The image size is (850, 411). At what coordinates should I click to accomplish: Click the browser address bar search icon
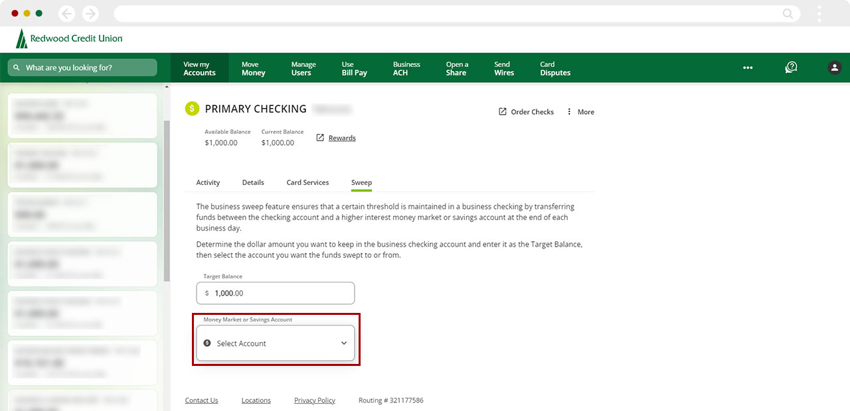pos(788,13)
